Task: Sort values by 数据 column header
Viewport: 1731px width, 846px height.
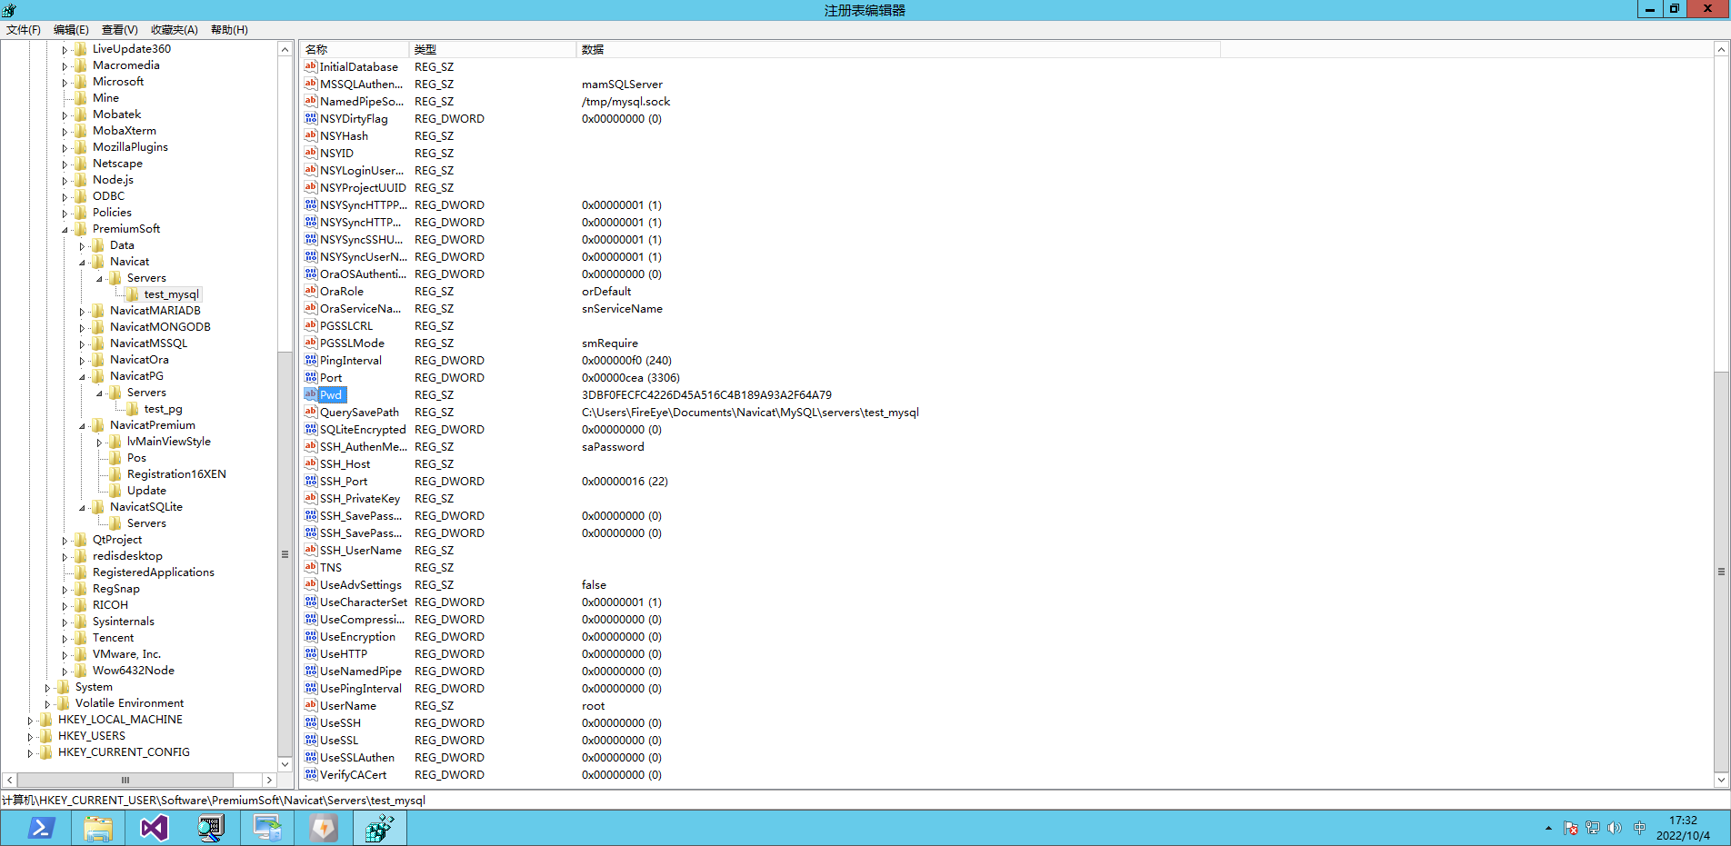Action: [898, 49]
